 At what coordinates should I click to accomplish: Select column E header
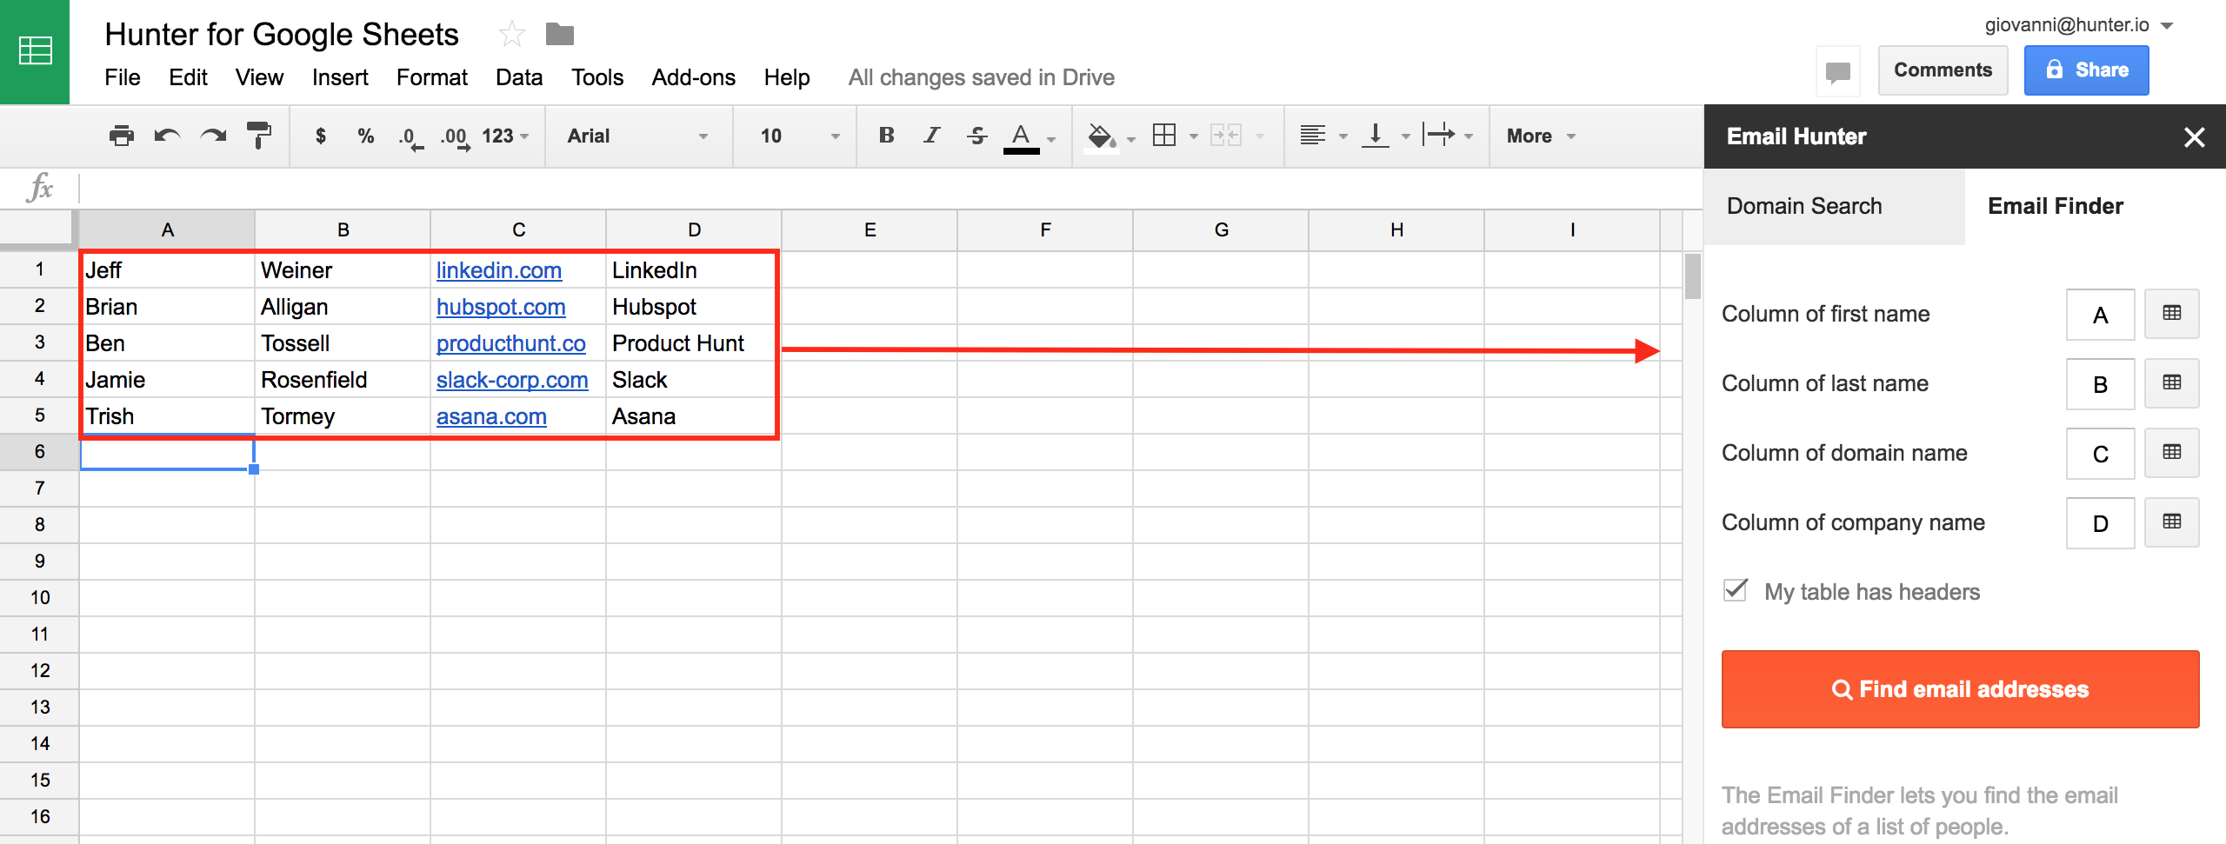click(870, 229)
